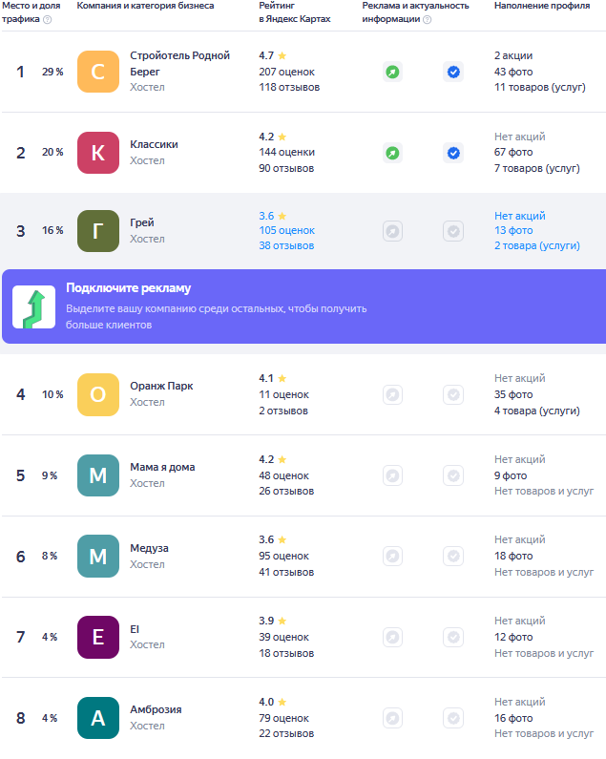
Task: Click the blue verified badge of Стройотель Родной Берег
Action: 453,73
